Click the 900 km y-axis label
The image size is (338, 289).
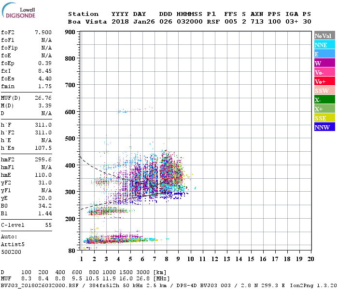[x=70, y=32]
